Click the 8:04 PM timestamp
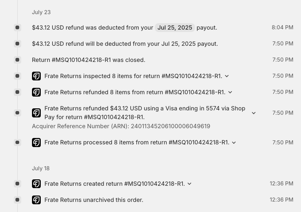The image size is (301, 212). pyautogui.click(x=282, y=28)
